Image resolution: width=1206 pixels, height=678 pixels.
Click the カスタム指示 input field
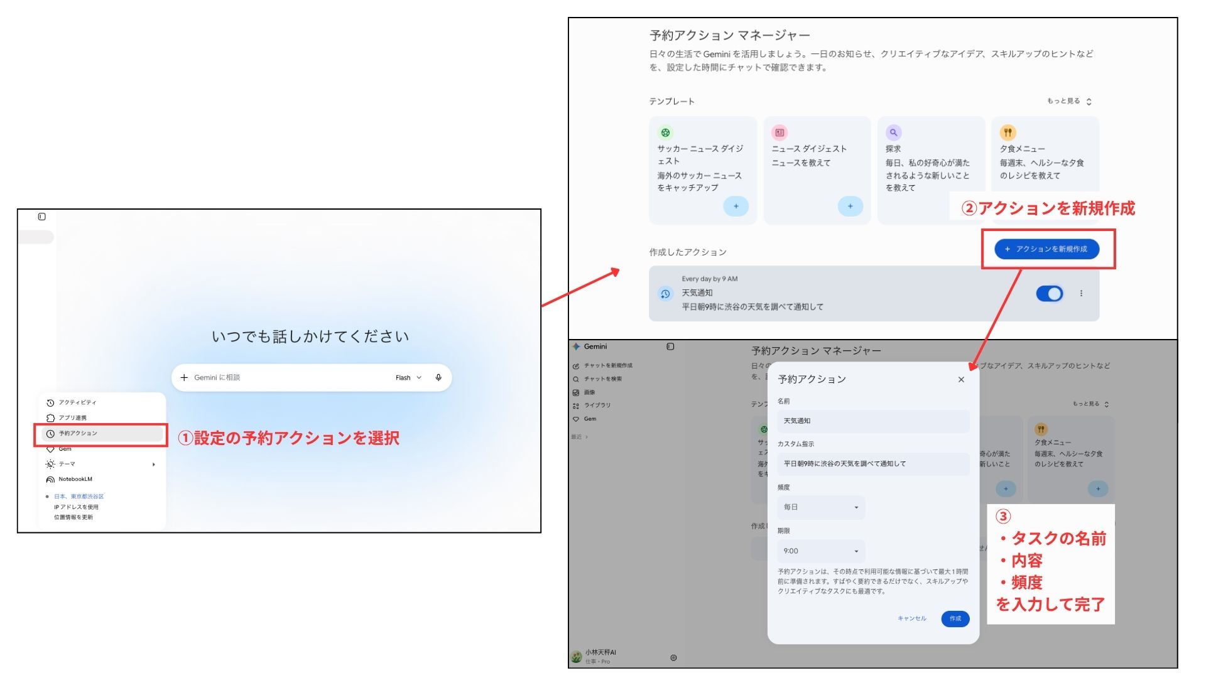pyautogui.click(x=873, y=464)
